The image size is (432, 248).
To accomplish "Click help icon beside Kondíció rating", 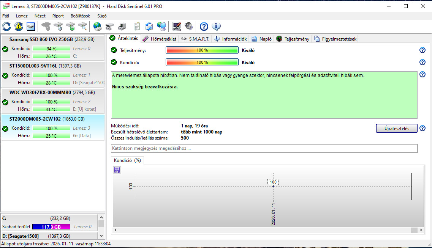I will [423, 63].
